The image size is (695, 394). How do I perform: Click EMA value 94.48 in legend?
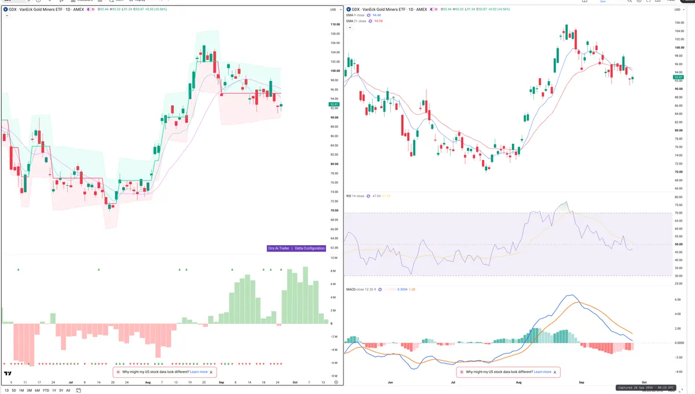click(377, 16)
